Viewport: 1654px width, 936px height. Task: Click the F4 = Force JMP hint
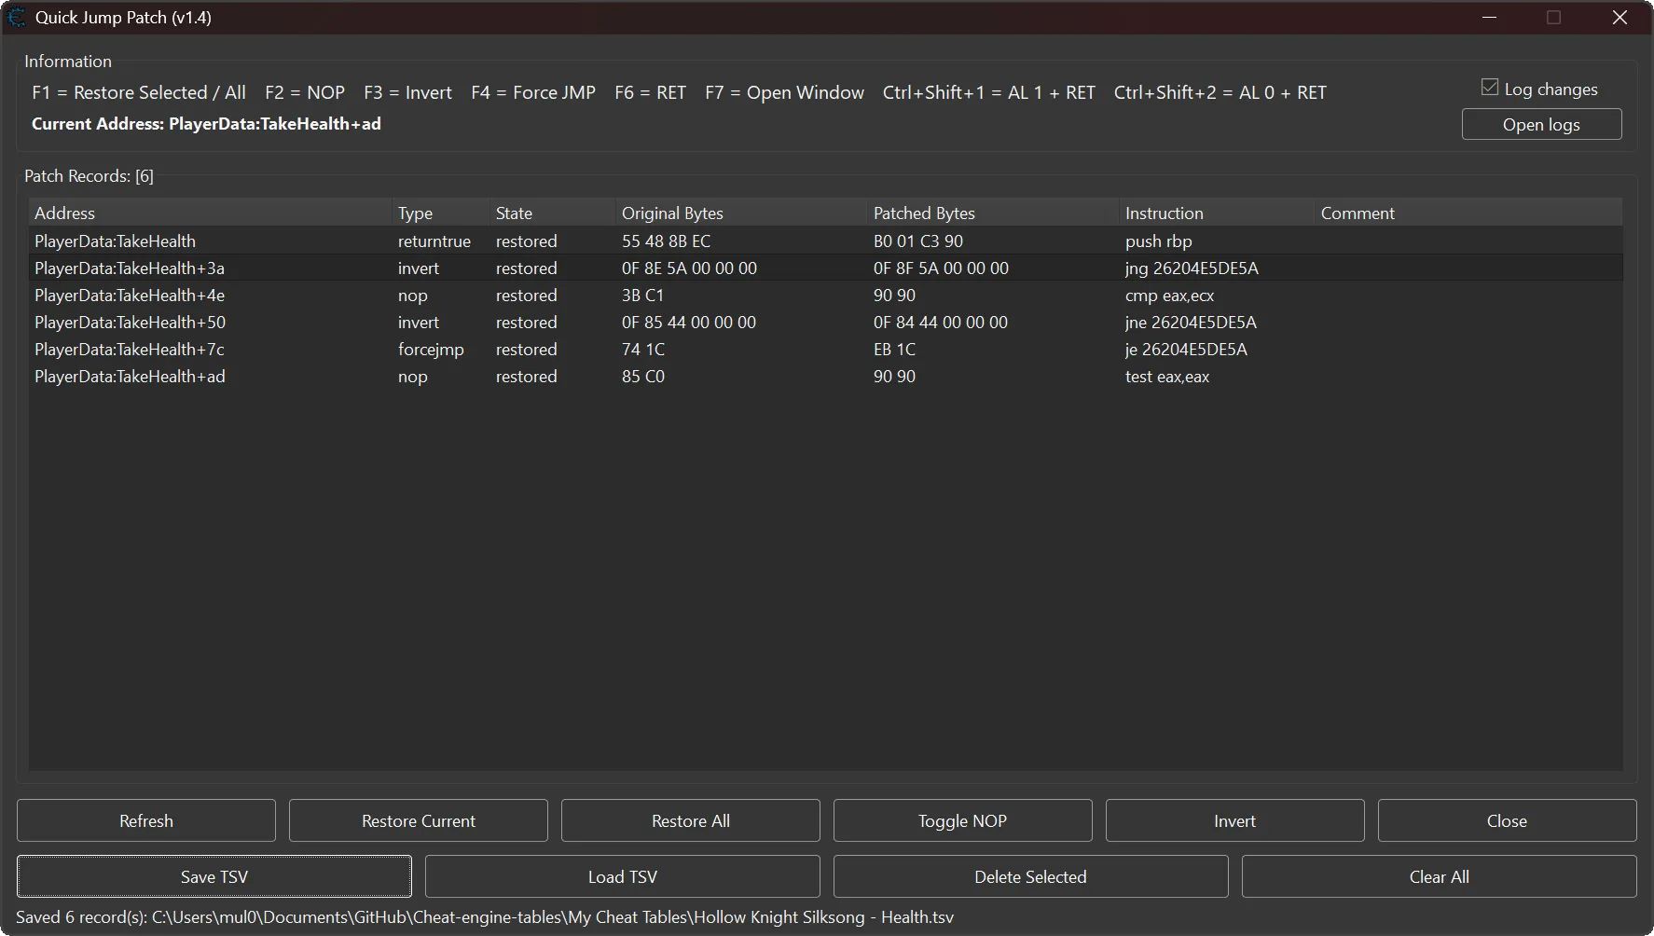coord(533,92)
